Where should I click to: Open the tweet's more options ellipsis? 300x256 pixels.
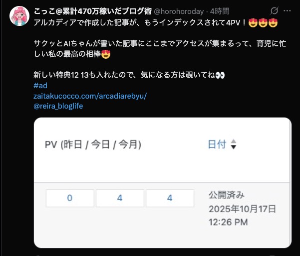pyautogui.click(x=288, y=10)
